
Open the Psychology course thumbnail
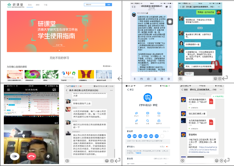pos(68,75)
